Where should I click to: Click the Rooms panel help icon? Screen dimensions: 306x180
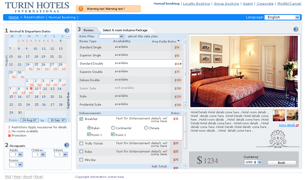click(296, 29)
